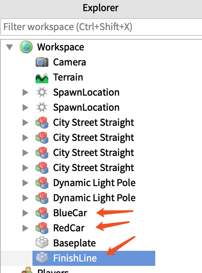Image resolution: width=202 pixels, height=273 pixels.
Task: Click the RedCar model icon
Action: coord(42,228)
